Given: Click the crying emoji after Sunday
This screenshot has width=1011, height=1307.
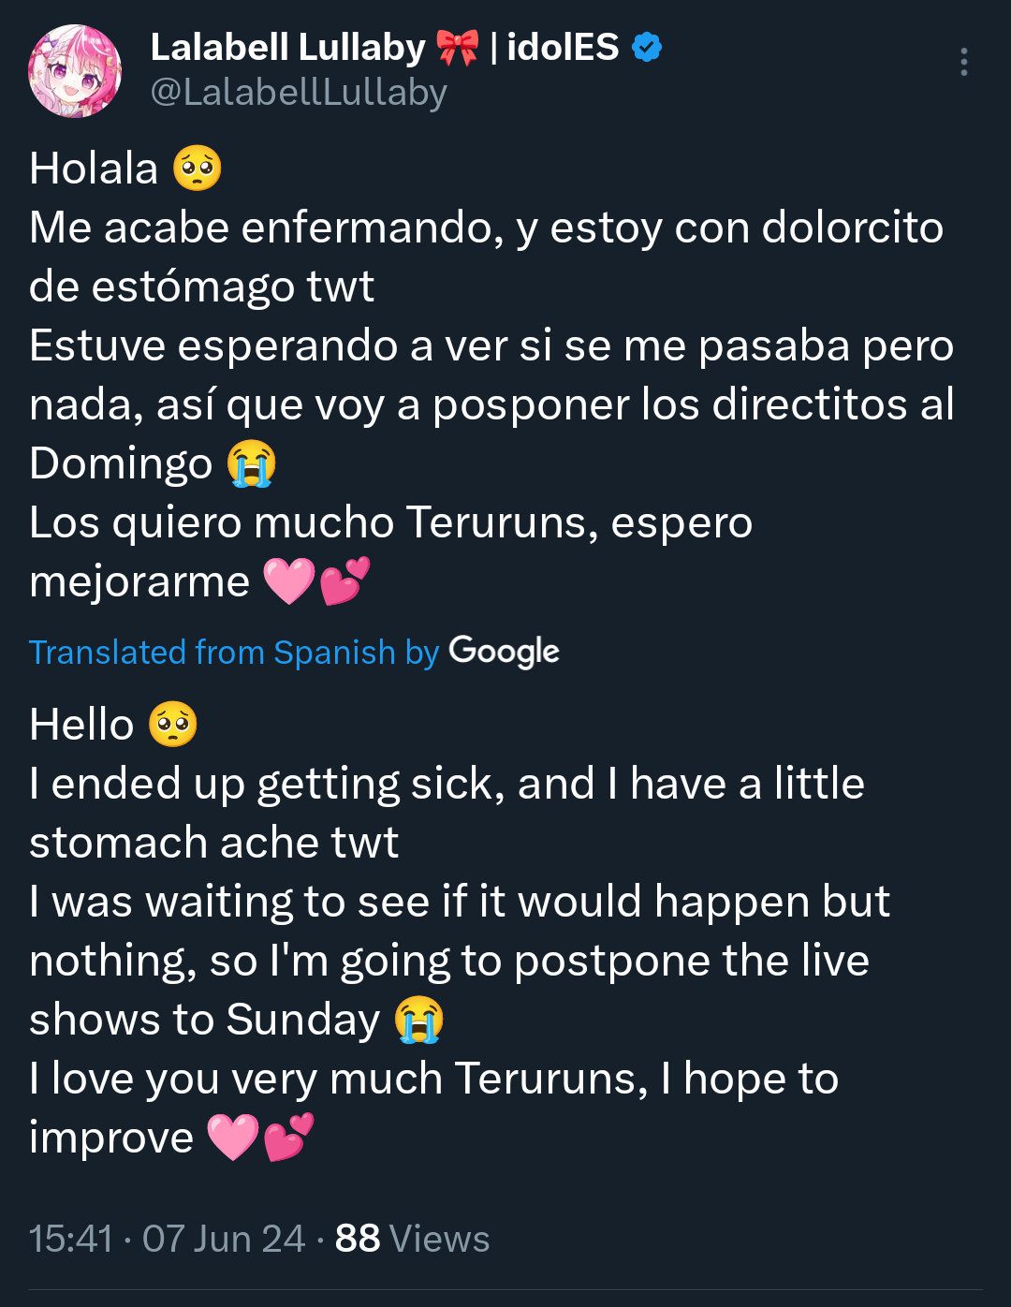Looking at the screenshot, I should tap(419, 1020).
